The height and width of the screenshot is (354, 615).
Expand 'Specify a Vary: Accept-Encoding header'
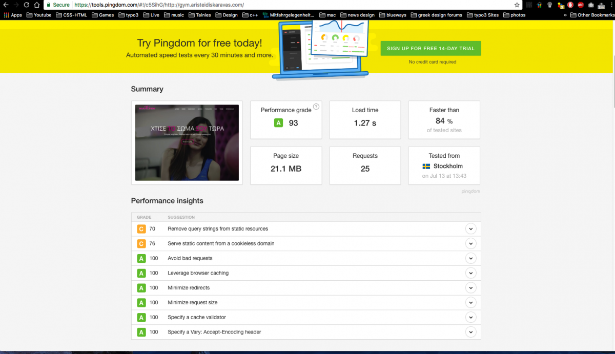tap(470, 332)
